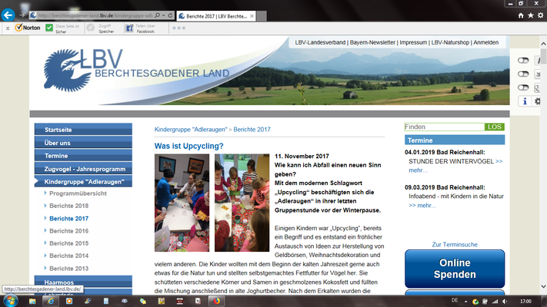The height and width of the screenshot is (307, 547).
Task: Toggle the second social sharing switch
Action: pos(523,74)
